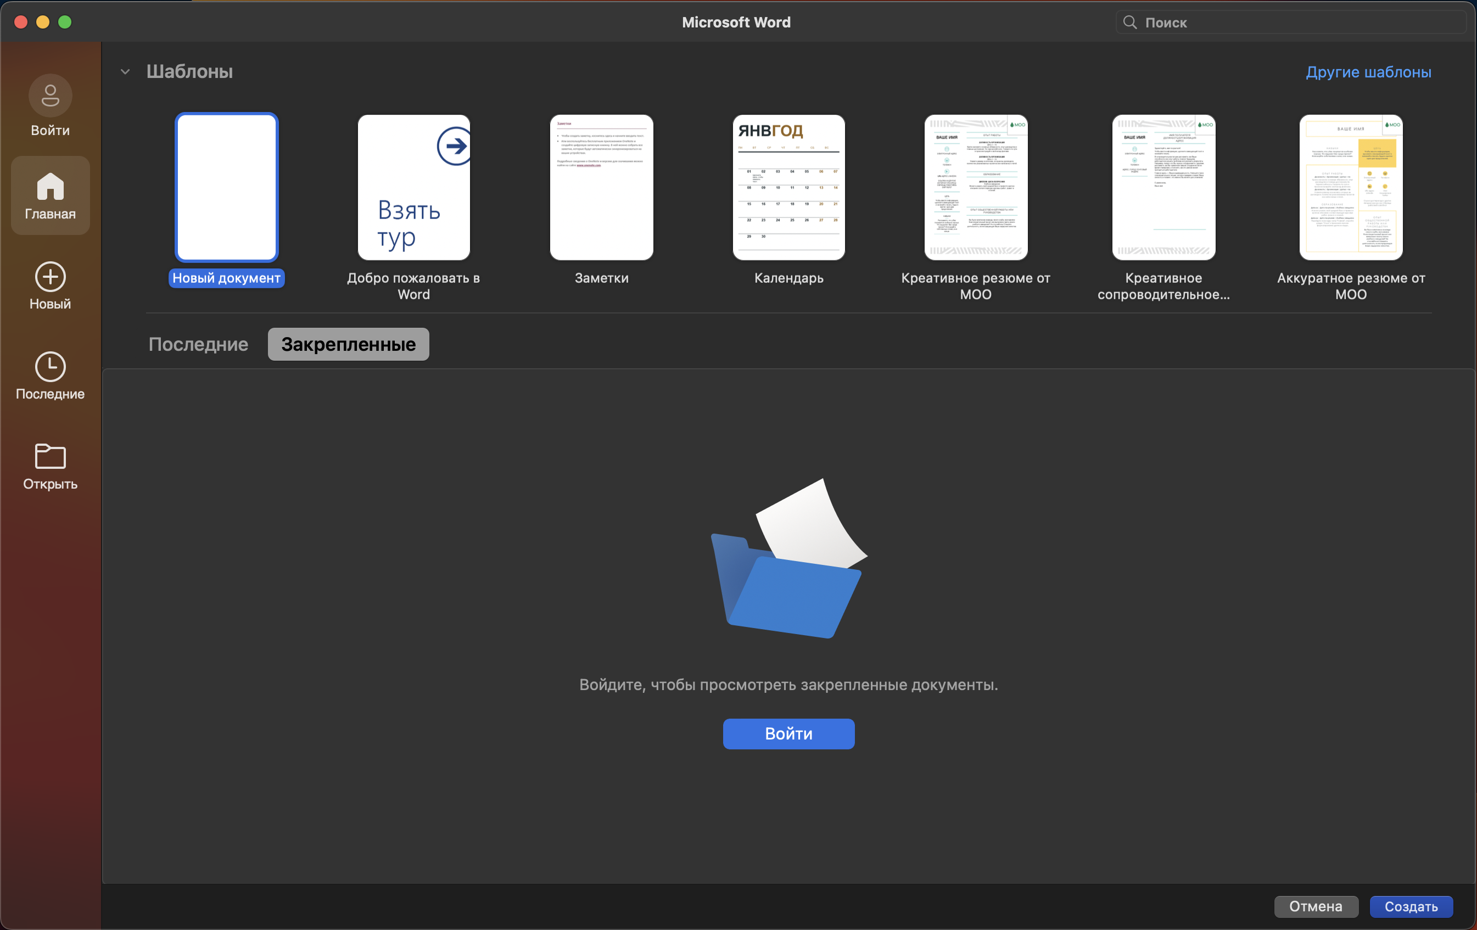The image size is (1477, 930).
Task: Choose Креативное резюме от MOO template
Action: (976, 187)
